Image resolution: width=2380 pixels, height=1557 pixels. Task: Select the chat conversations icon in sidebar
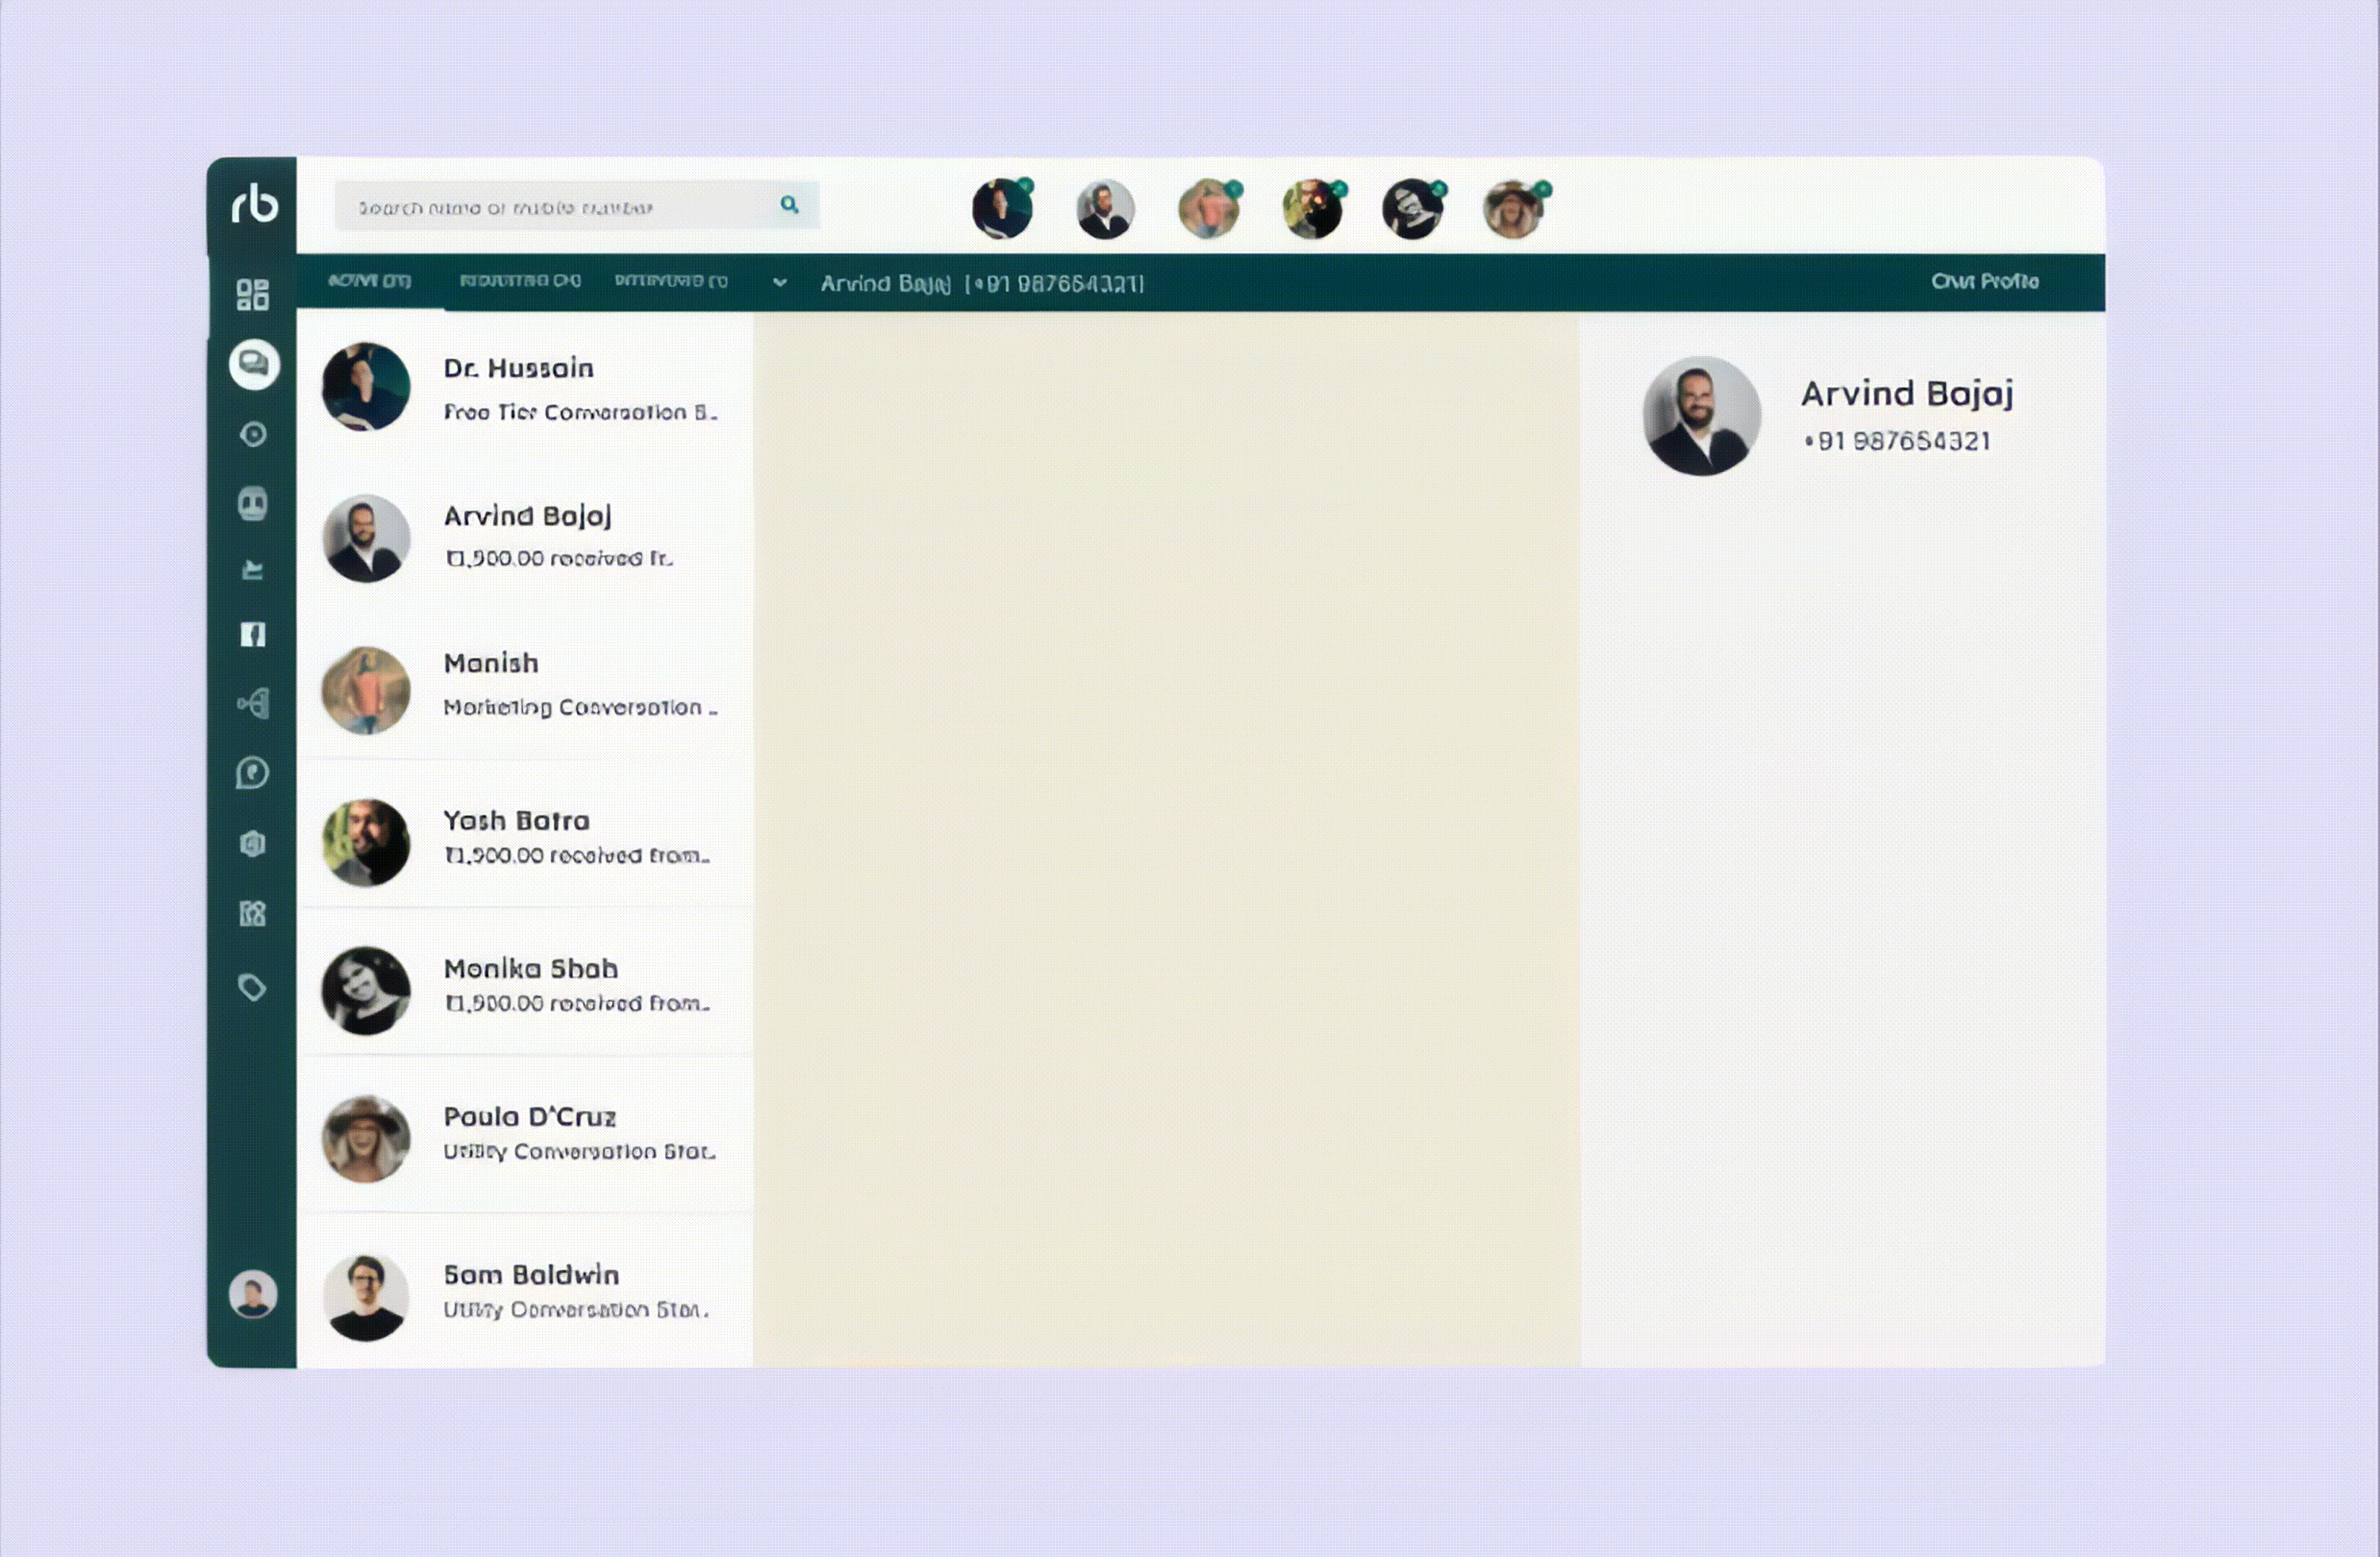click(x=253, y=365)
